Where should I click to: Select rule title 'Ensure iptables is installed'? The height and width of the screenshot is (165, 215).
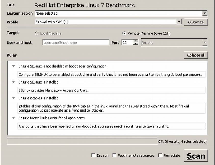[38, 98]
